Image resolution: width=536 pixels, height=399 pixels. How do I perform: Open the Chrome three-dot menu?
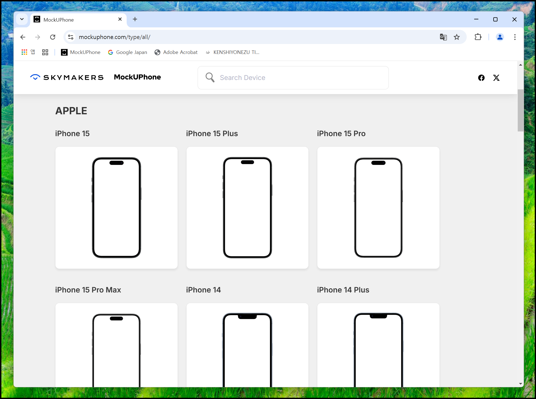tap(515, 37)
